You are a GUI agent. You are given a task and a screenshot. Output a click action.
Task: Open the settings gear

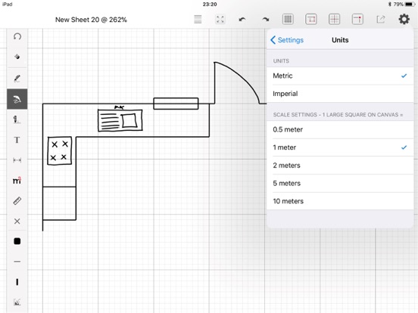pyautogui.click(x=404, y=19)
